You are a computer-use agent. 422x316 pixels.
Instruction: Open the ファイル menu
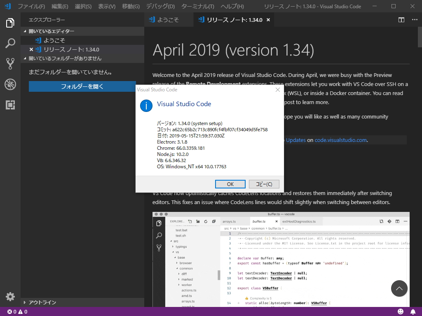pos(32,6)
